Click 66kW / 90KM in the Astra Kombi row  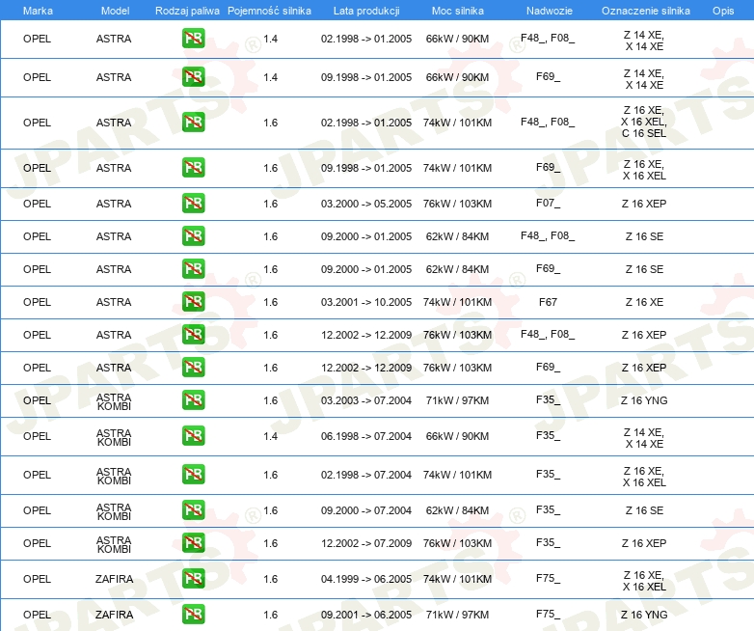pos(457,436)
